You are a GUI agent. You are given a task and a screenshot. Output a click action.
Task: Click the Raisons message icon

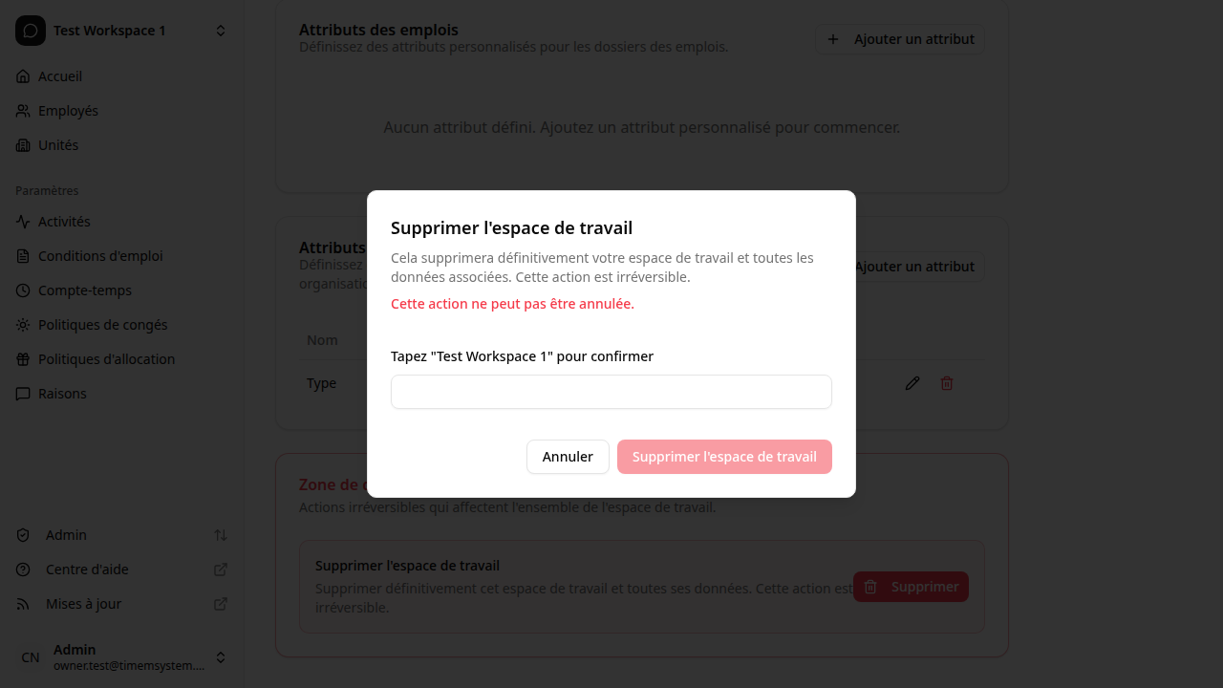(x=23, y=394)
